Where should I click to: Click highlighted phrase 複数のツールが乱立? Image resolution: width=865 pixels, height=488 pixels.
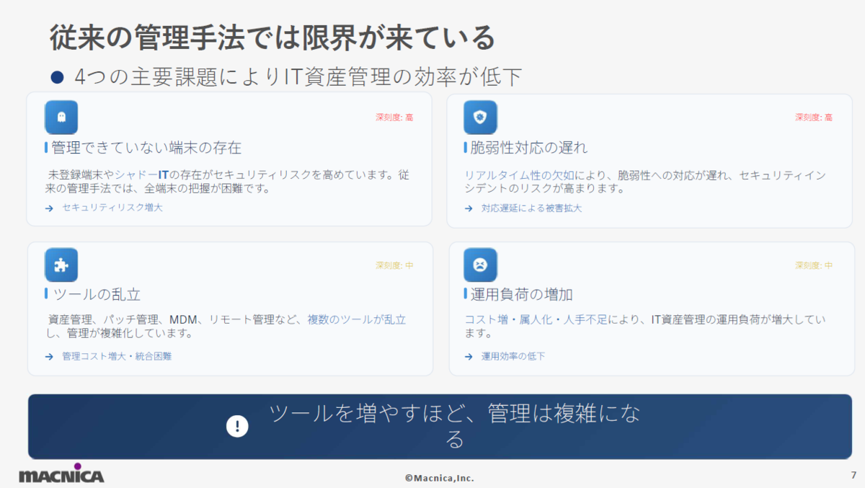357,319
